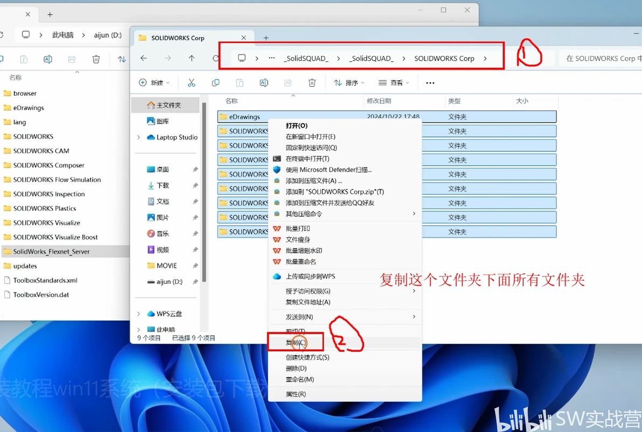Viewport: 642px width, 432px height.
Task: Open aijun (D:) drive in sidebar
Action: pos(166,282)
